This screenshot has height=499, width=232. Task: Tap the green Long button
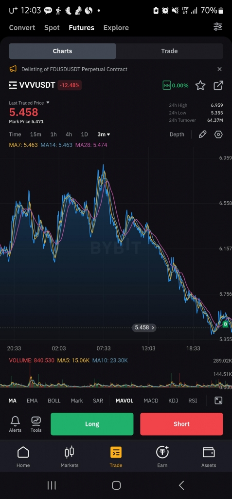tap(92, 424)
